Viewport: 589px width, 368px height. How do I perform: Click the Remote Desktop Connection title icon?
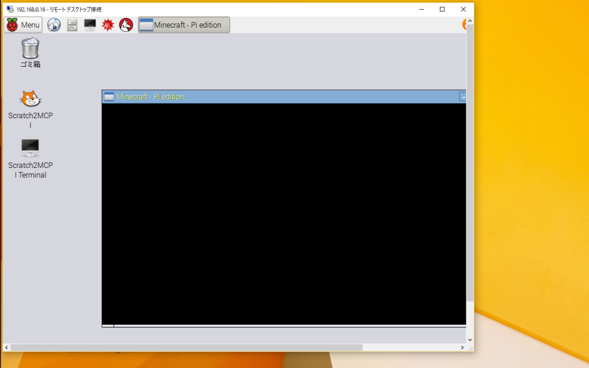(x=10, y=9)
